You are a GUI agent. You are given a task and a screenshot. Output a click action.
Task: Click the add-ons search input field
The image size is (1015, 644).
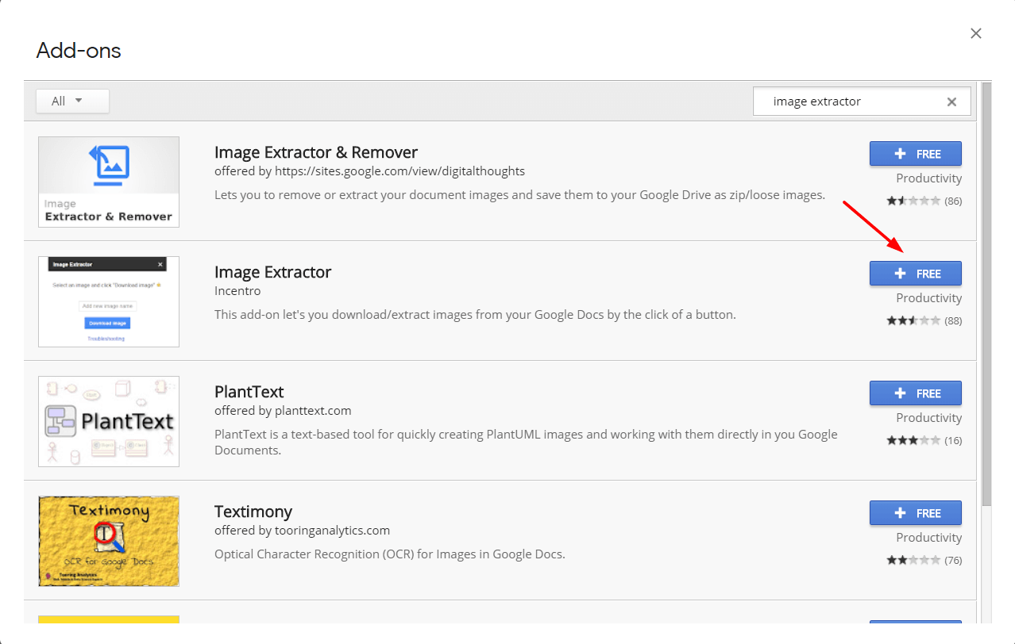(850, 102)
